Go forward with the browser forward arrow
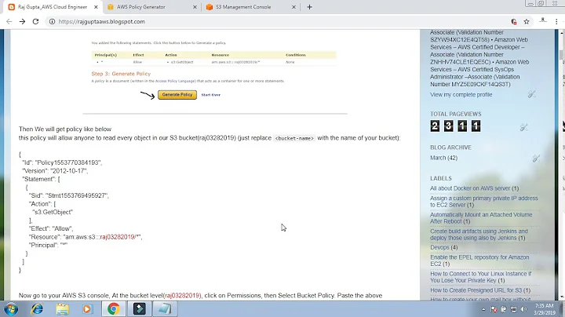Screen dimensions: 565x317 tap(22, 22)
